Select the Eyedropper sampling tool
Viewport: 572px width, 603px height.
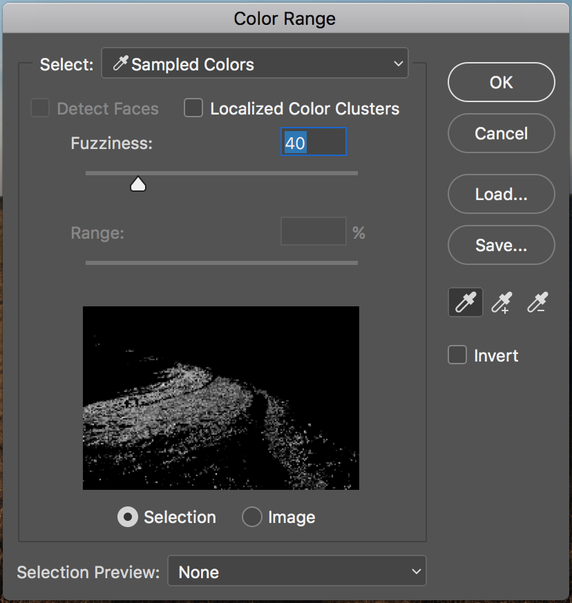point(466,303)
